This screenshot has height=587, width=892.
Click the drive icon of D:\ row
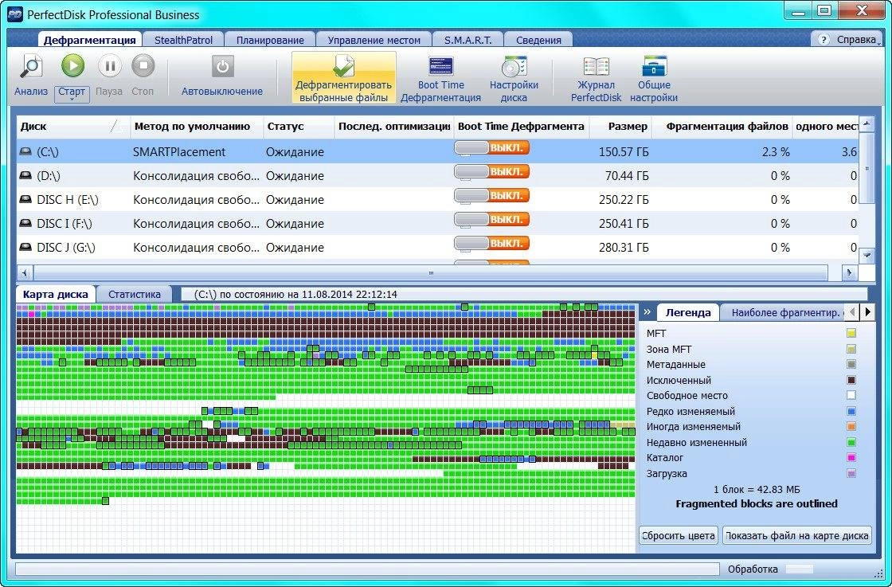pos(25,176)
